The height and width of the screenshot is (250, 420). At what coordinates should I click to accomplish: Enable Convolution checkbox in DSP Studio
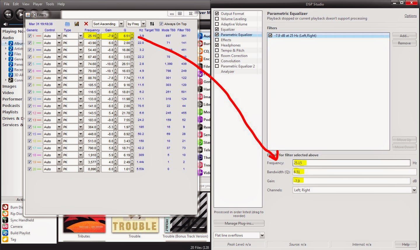click(217, 61)
